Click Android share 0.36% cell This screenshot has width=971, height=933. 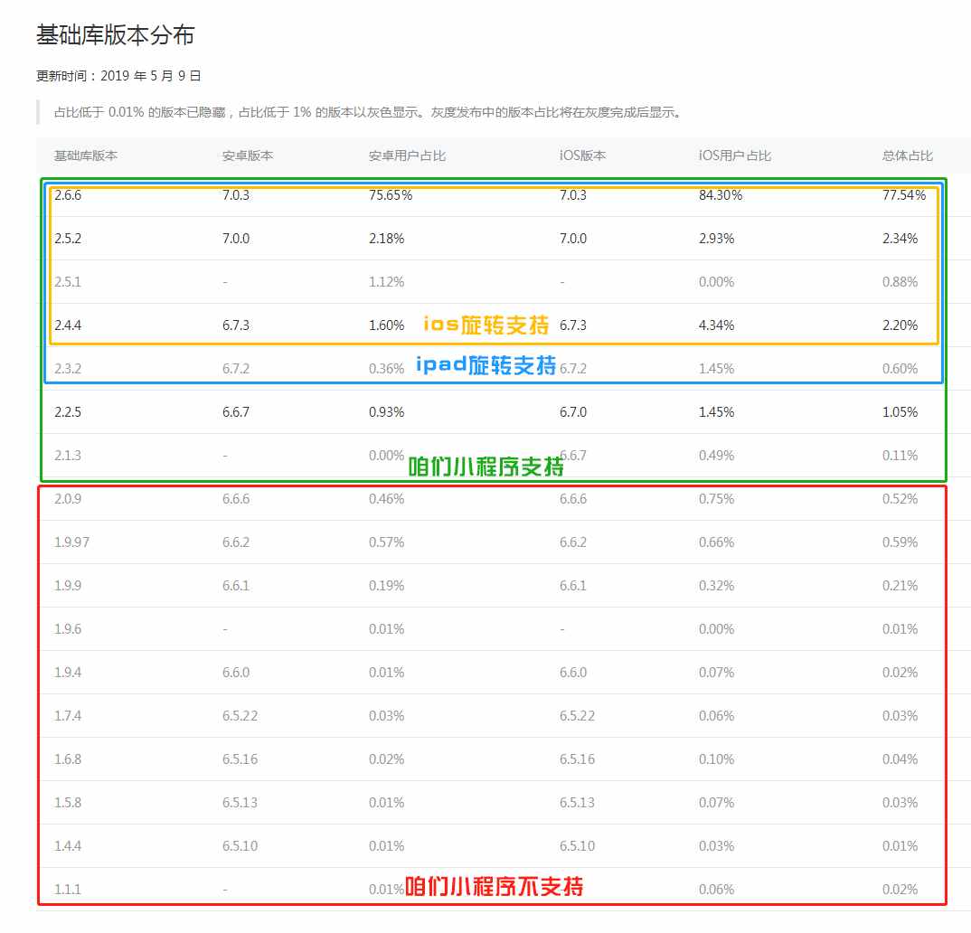tap(386, 368)
